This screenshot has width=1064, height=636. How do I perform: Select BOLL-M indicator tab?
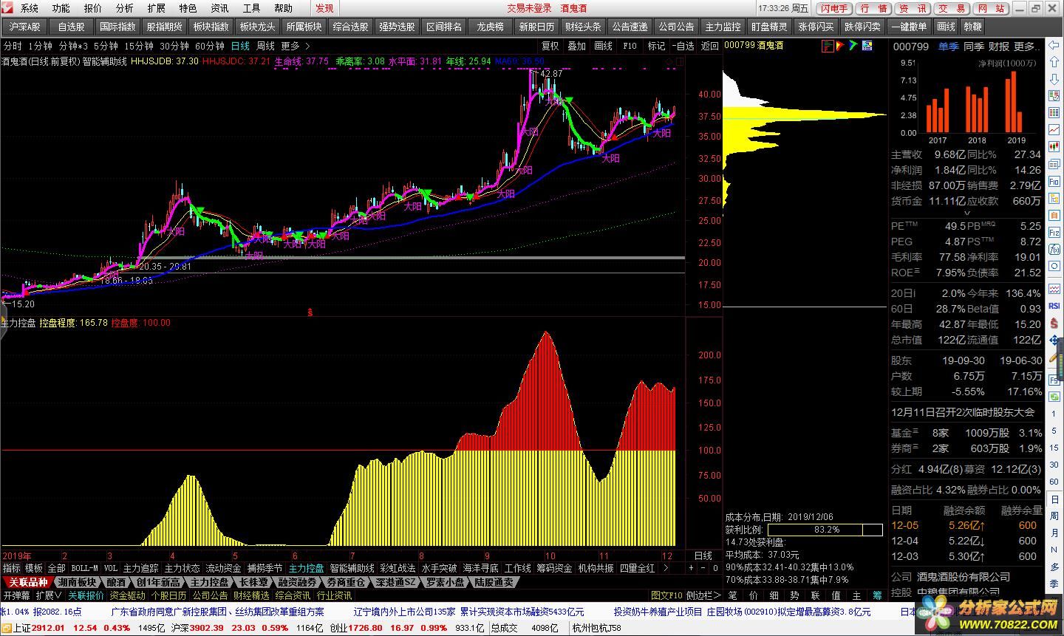[x=84, y=569]
